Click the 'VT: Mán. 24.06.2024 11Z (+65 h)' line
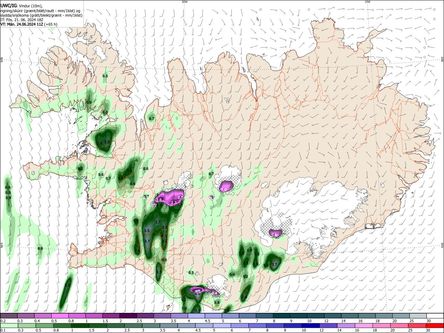This screenshot has height=333, width=444. 29,24
